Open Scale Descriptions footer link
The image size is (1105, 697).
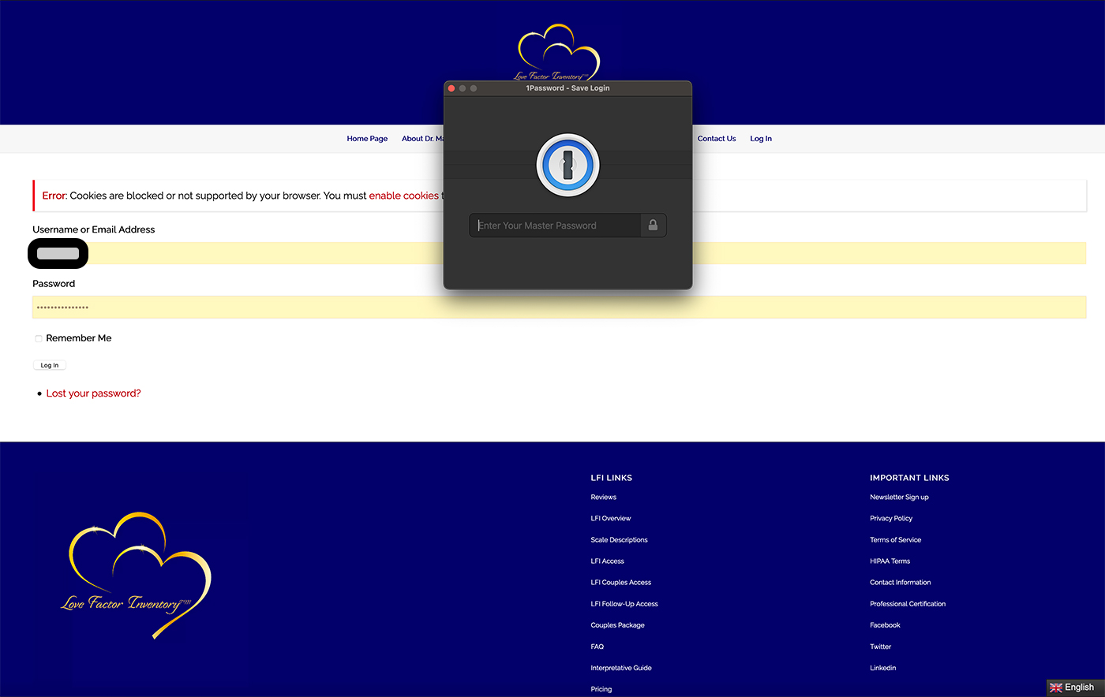point(620,540)
